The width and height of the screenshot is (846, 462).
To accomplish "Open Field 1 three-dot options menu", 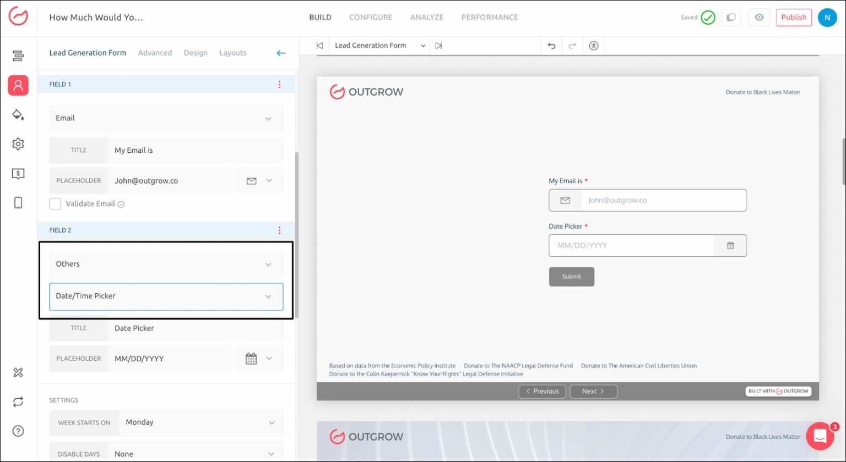I will tap(279, 85).
